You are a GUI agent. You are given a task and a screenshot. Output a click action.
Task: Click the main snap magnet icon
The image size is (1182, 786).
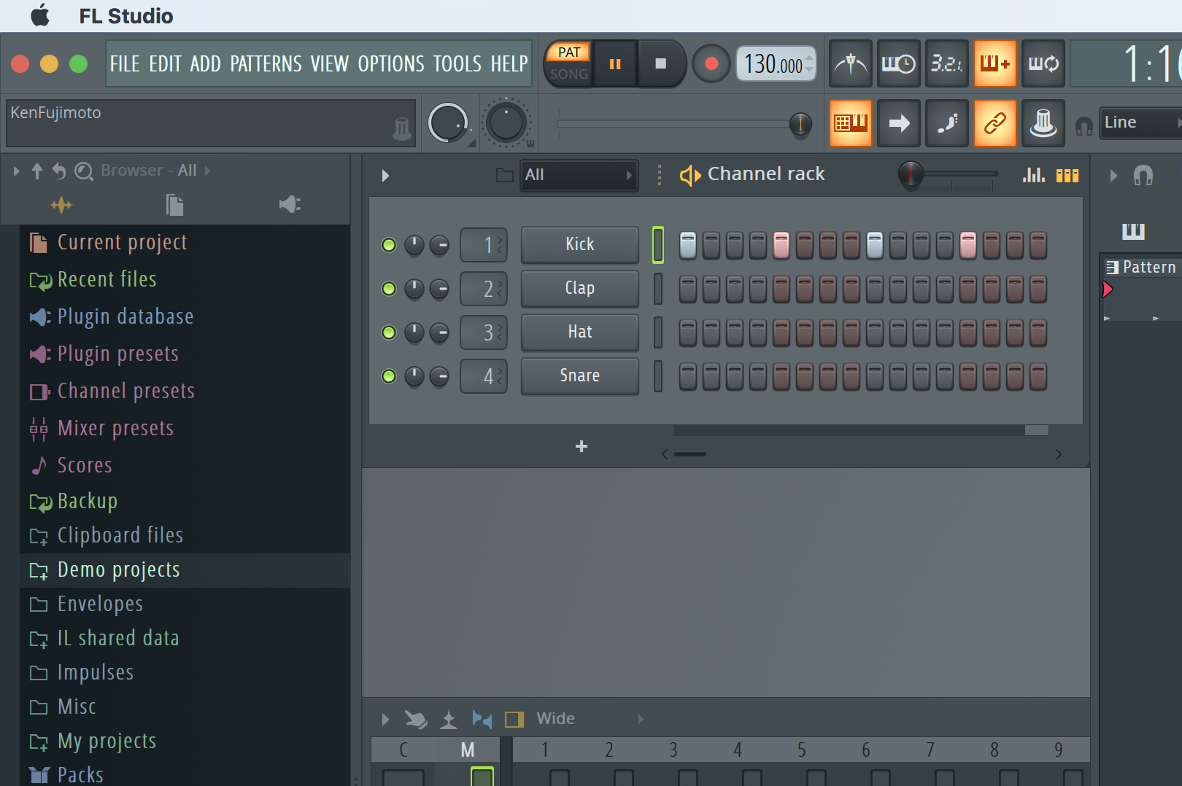[x=1084, y=126]
